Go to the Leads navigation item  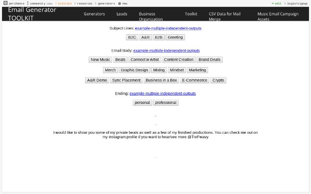click(x=122, y=14)
